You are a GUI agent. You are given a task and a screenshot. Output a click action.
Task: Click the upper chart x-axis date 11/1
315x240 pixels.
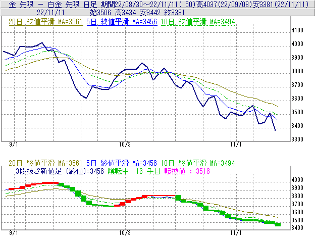236,145
